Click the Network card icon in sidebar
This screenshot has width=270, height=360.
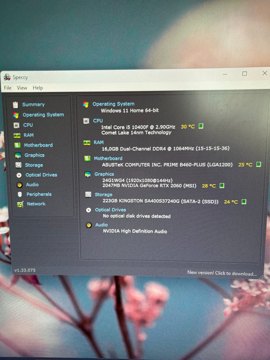[x=20, y=204]
